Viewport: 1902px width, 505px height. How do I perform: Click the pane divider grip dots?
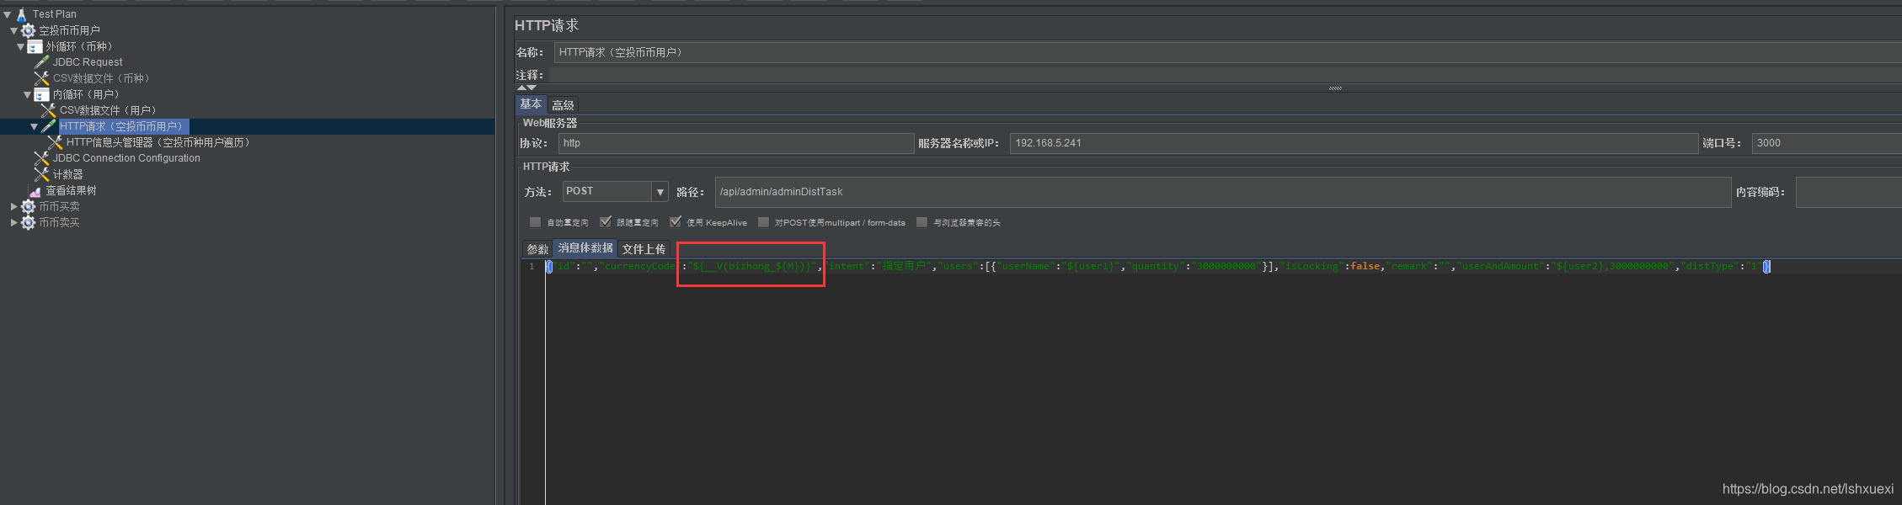(x=1335, y=88)
